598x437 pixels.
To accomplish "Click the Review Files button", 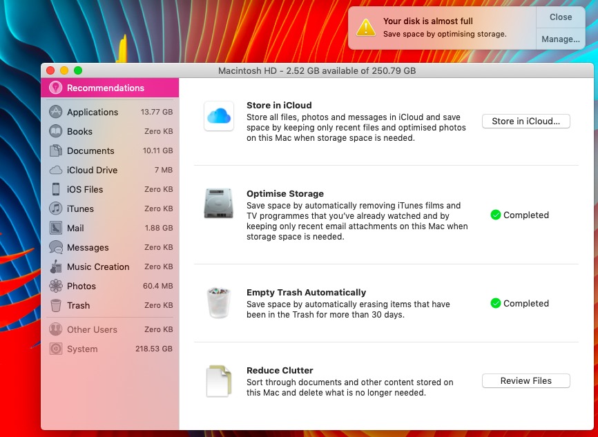I will tap(526, 381).
